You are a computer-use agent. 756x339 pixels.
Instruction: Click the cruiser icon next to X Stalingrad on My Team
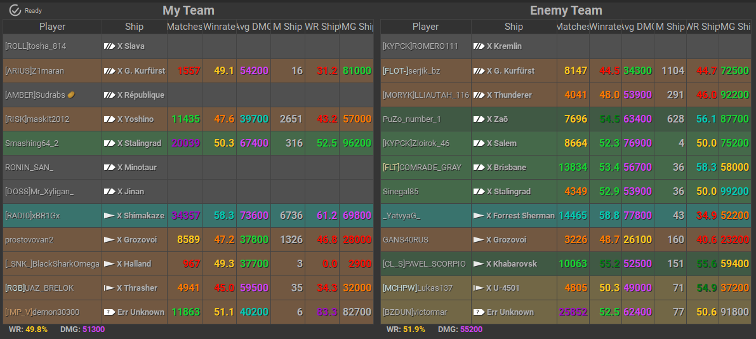[109, 143]
